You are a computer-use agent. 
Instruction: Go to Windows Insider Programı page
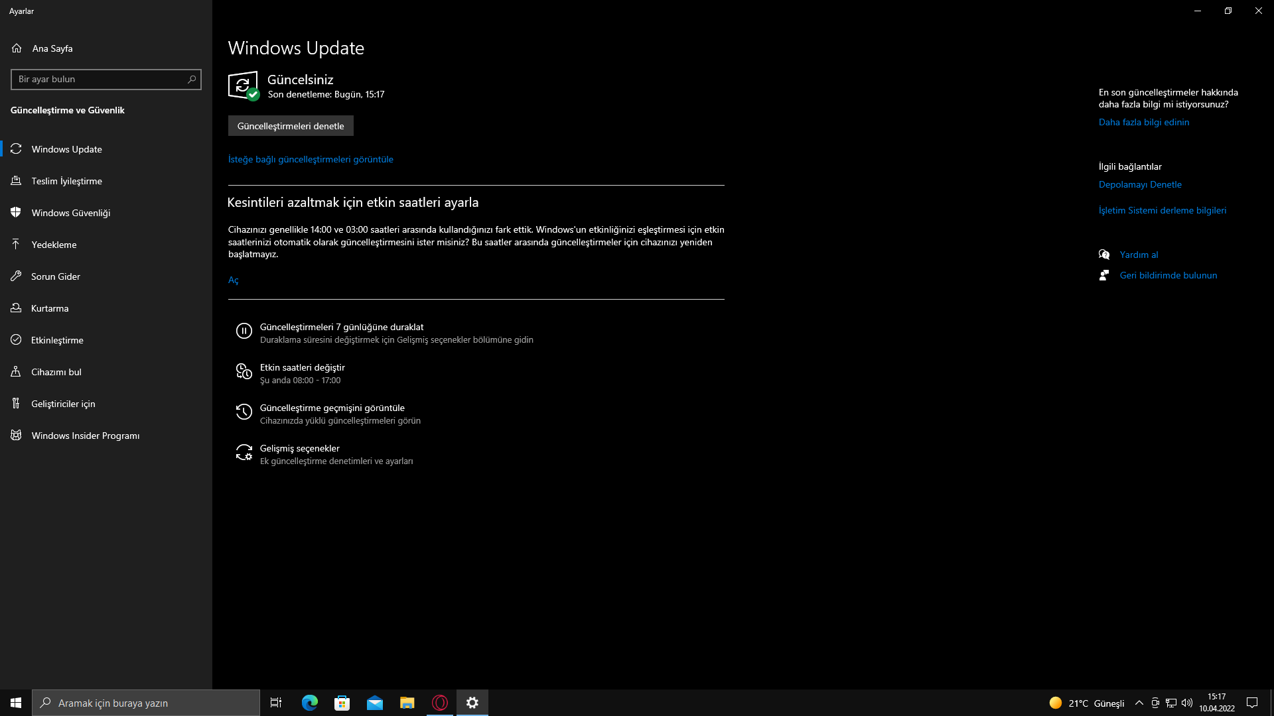click(x=85, y=436)
